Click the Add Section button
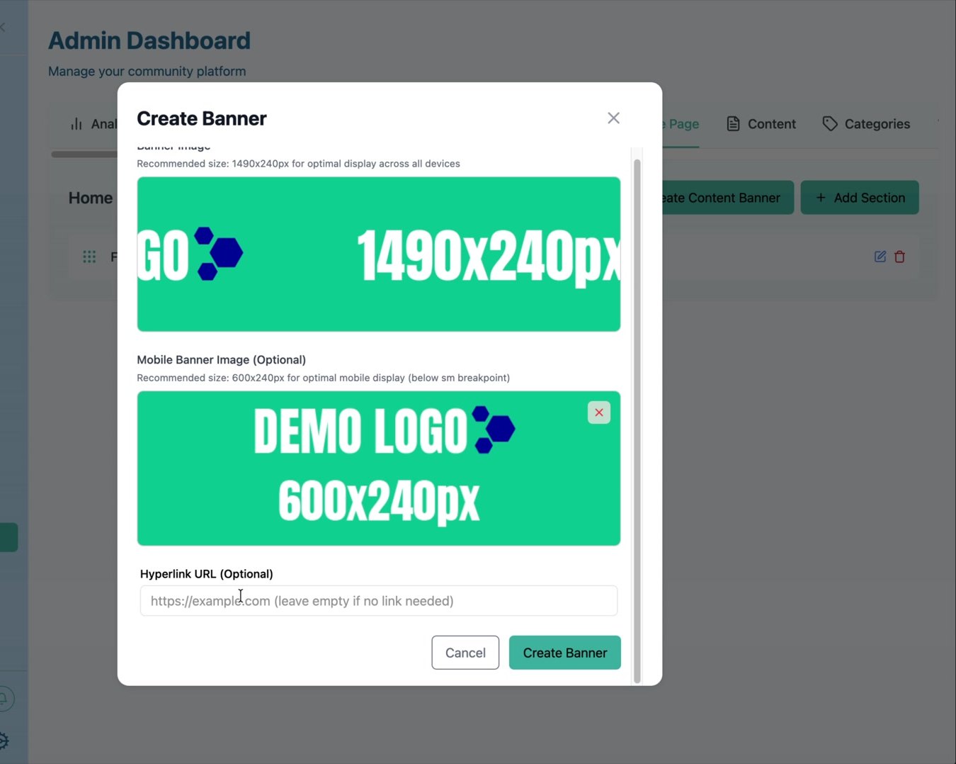The height and width of the screenshot is (764, 956). pos(860,198)
